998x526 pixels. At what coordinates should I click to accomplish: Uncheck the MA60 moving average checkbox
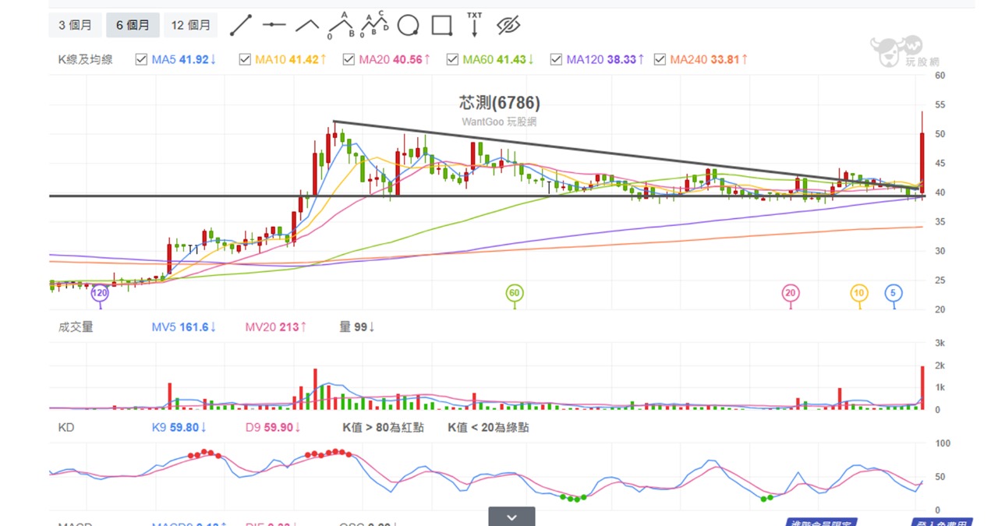pos(452,59)
